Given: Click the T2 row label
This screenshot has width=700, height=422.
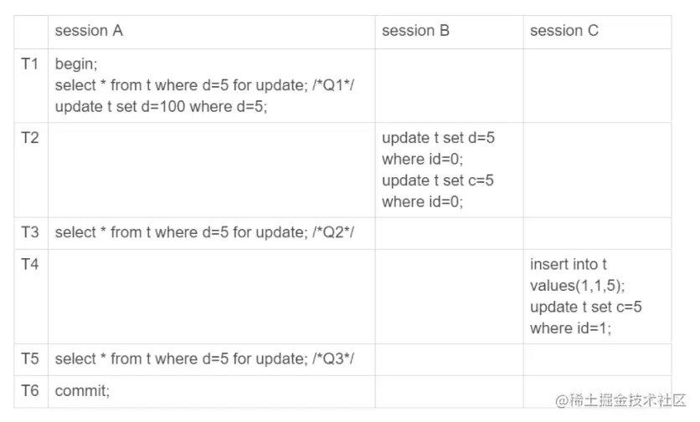Looking at the screenshot, I should (30, 138).
